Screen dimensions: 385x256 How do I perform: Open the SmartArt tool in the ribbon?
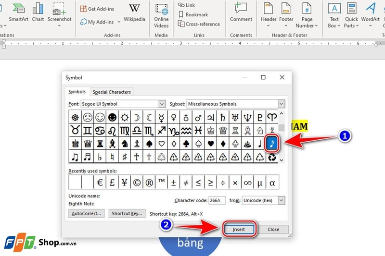click(x=18, y=12)
